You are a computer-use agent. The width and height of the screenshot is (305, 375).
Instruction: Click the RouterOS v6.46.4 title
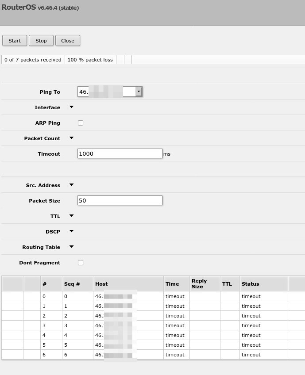(x=40, y=8)
